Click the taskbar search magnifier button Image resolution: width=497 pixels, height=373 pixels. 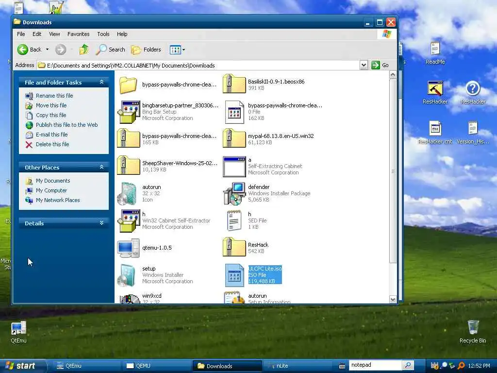(408, 365)
